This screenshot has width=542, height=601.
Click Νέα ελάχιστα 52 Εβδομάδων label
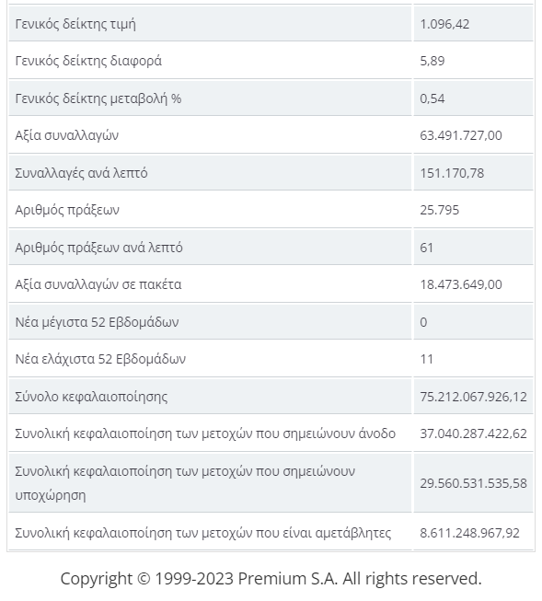pos(100,359)
